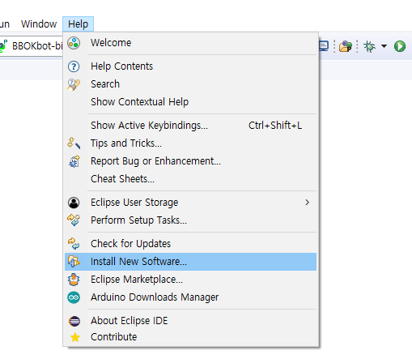The image size is (412, 359).
Task: Click the Eclipse User Storage user icon
Action: pos(74,203)
